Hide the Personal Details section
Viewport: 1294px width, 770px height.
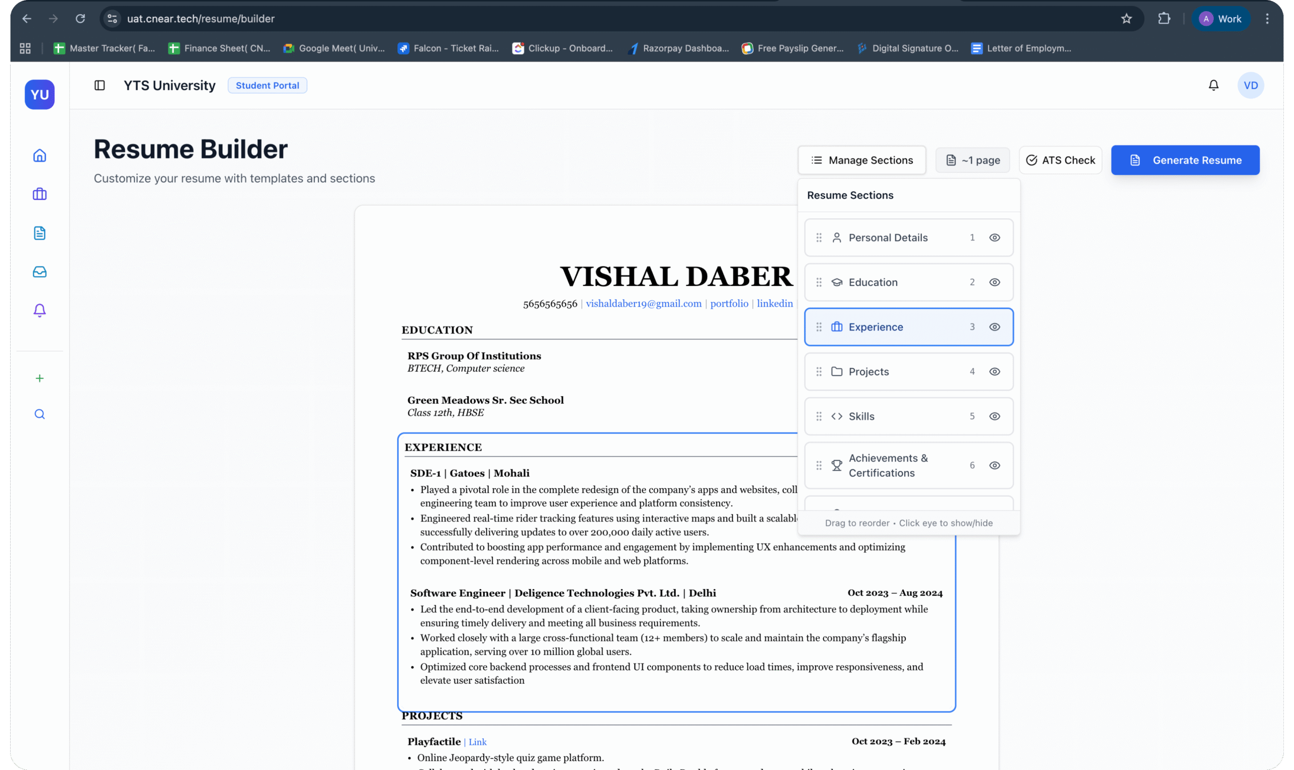coord(994,237)
